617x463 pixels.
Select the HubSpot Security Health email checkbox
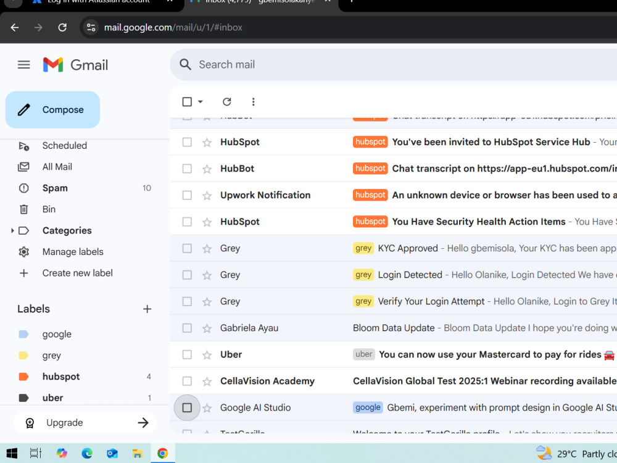click(x=187, y=222)
